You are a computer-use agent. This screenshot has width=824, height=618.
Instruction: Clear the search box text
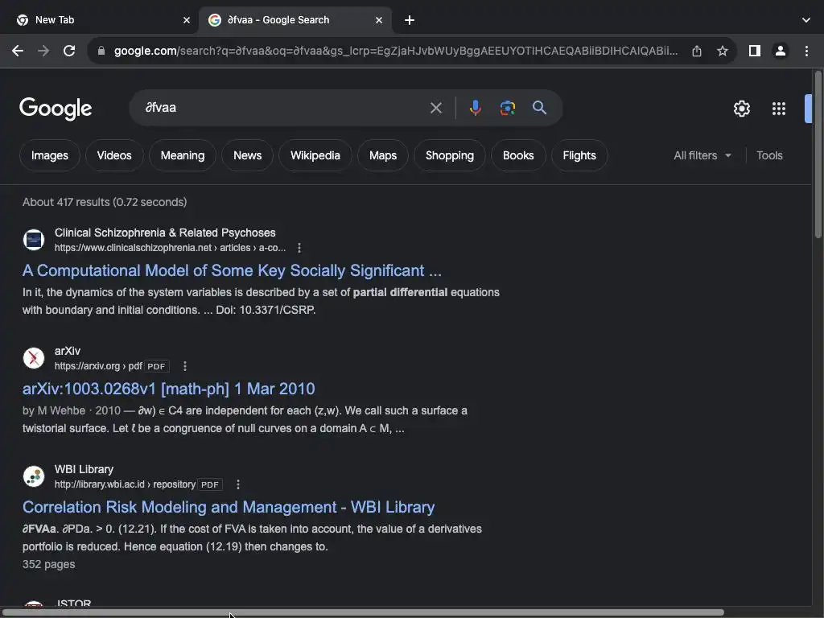tap(435, 108)
